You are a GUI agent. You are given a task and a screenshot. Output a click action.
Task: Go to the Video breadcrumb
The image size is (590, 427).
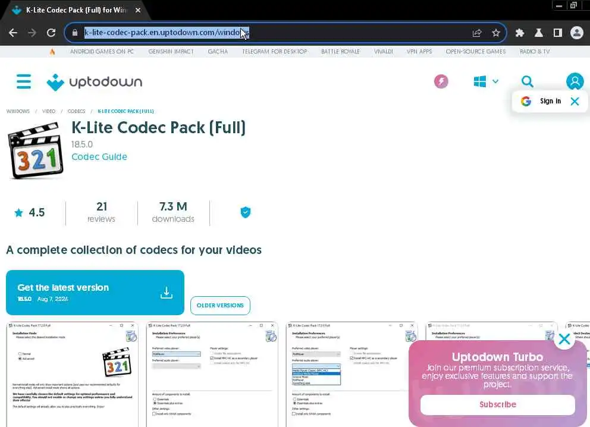tap(49, 111)
